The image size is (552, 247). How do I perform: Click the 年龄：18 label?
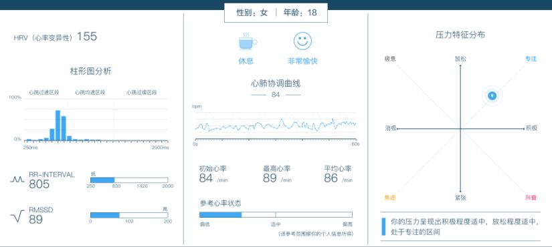click(x=300, y=13)
